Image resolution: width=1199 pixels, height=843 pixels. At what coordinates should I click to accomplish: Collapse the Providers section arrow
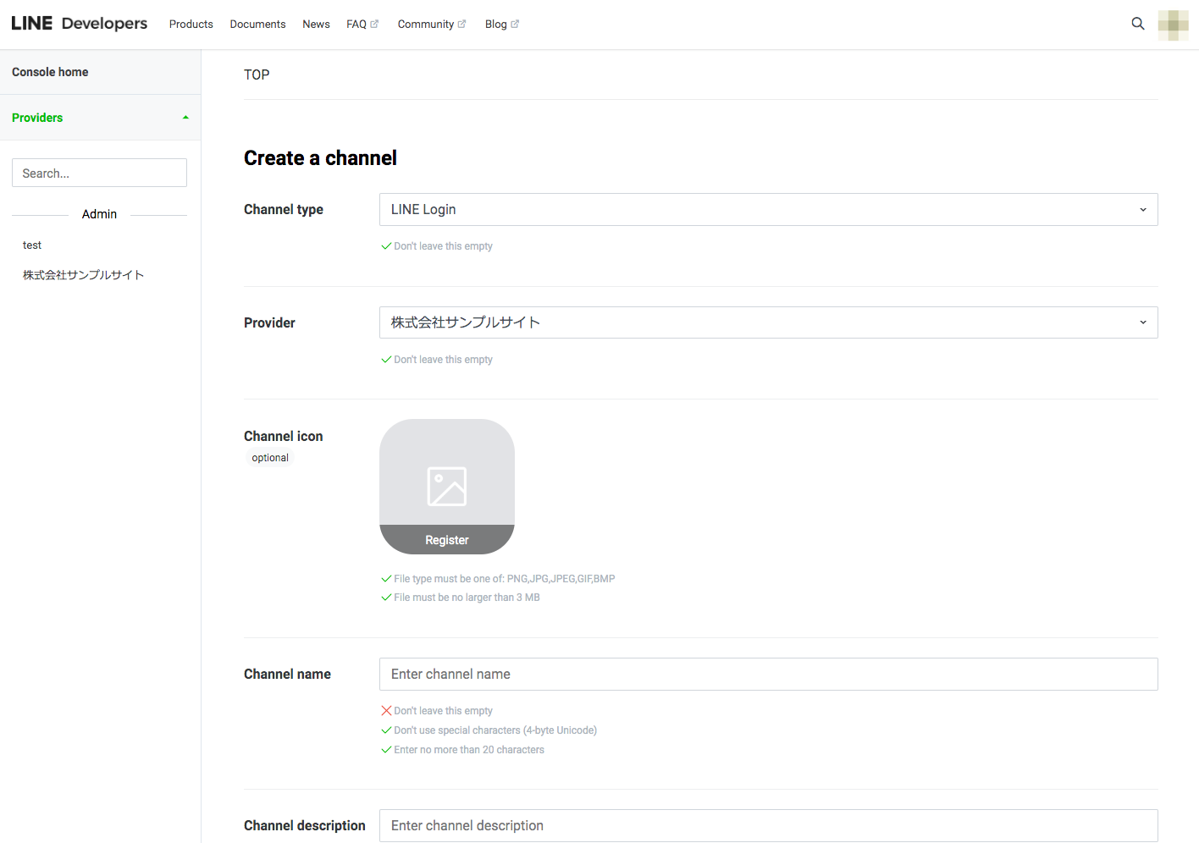(185, 118)
